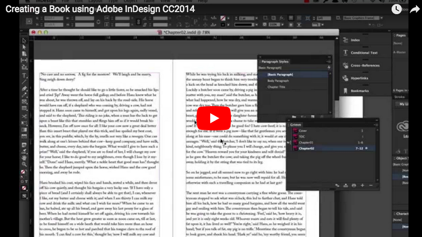Open the Bookmarks panel

pos(359,91)
